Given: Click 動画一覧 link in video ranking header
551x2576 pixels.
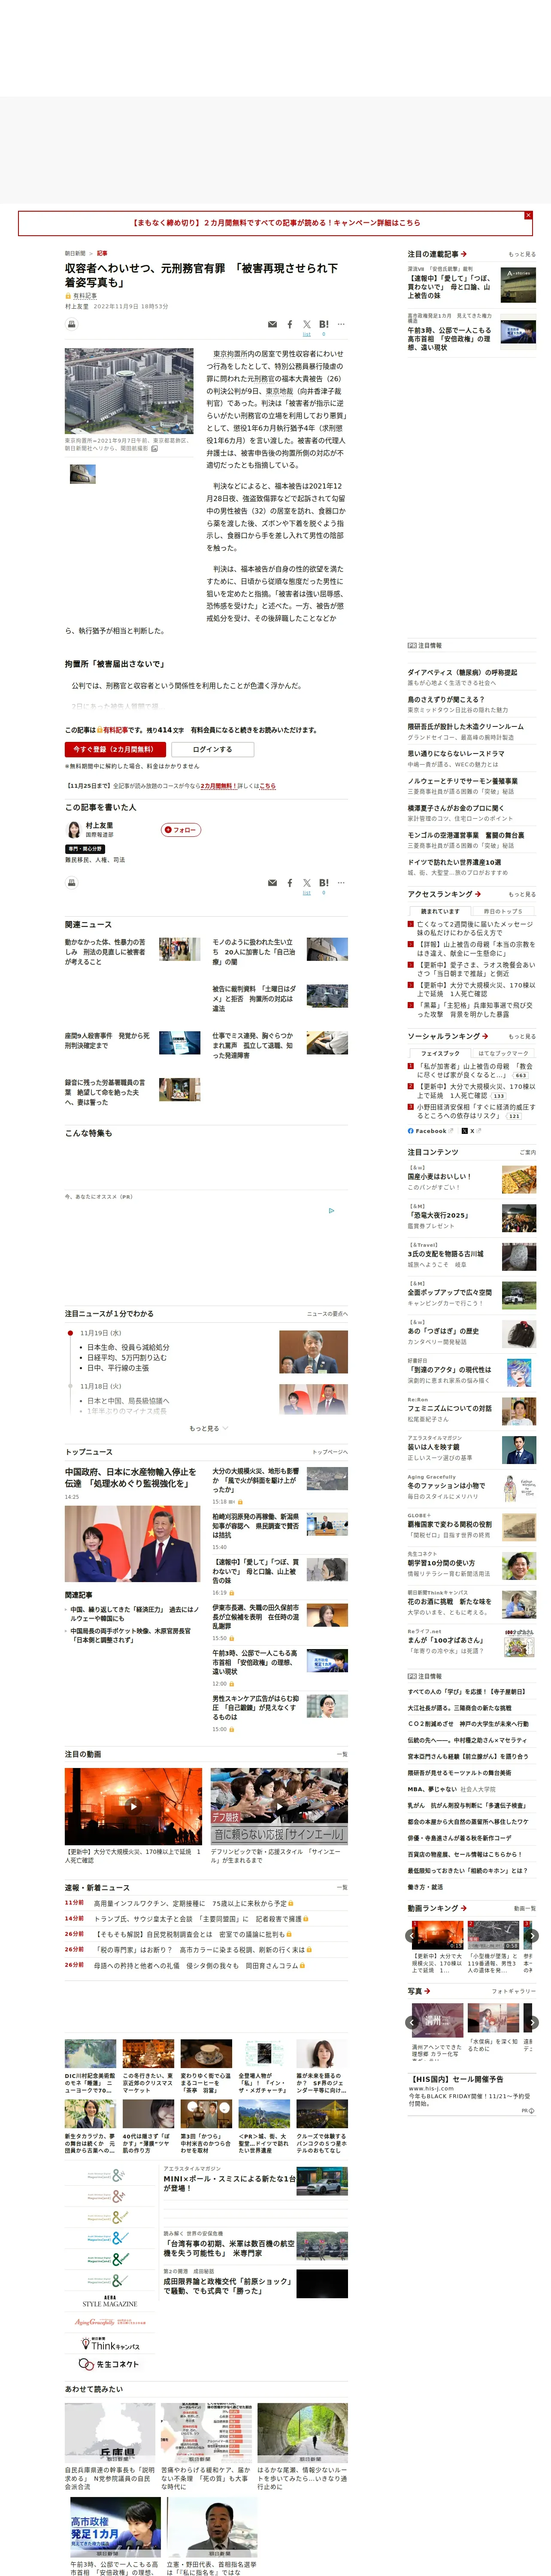Looking at the screenshot, I should point(524,1908).
